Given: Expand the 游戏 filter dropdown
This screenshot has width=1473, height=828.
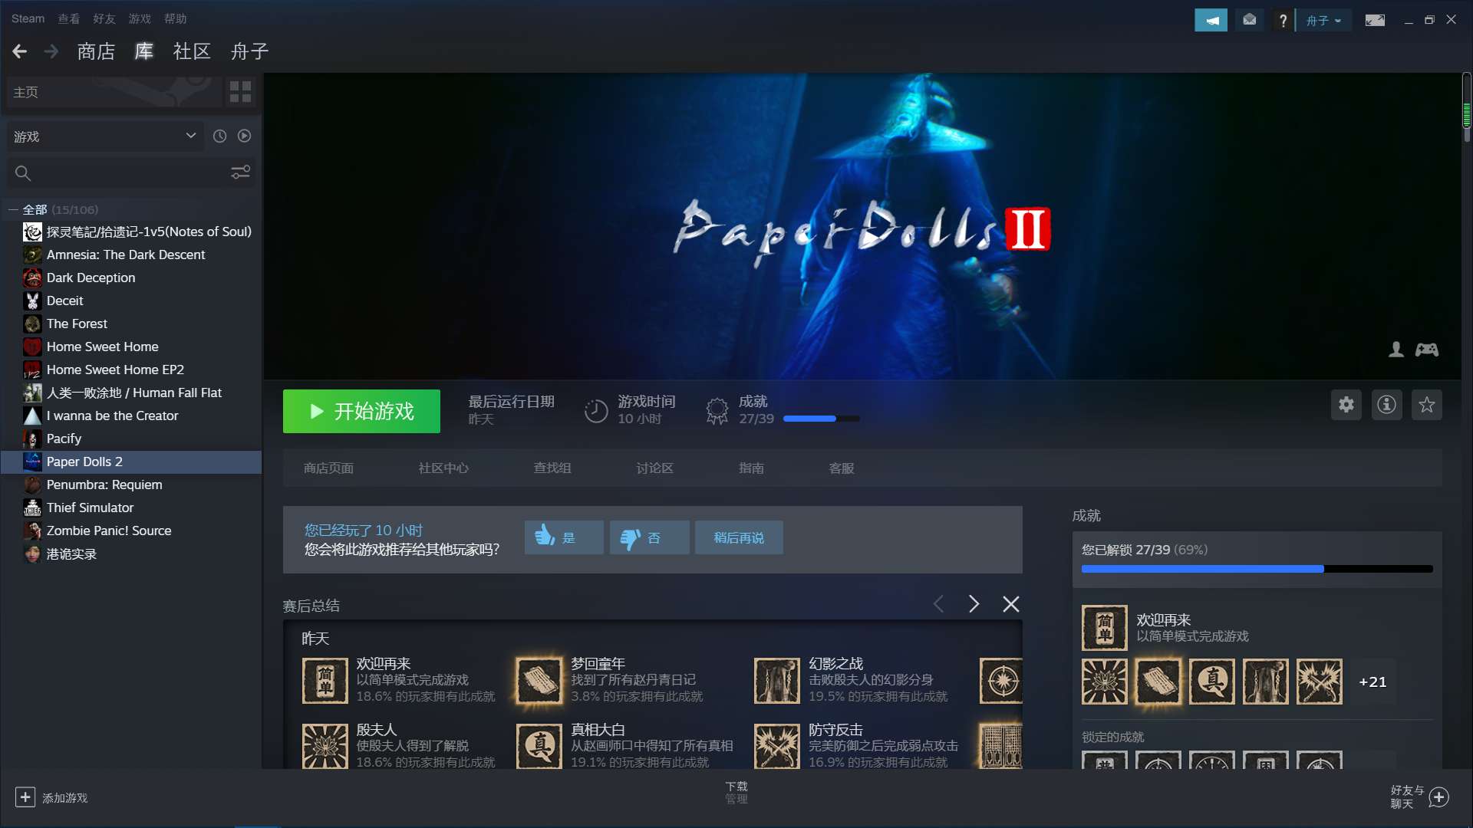Looking at the screenshot, I should click(105, 136).
